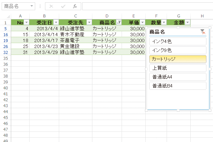This screenshot has width=213, height=142.
Task: Clear the 商品名 slicer filter icon
Action: pyautogui.click(x=203, y=32)
